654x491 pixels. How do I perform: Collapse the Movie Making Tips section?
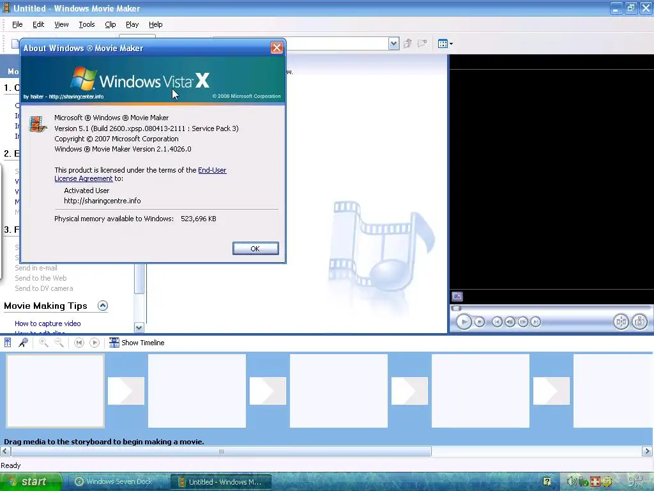(103, 306)
